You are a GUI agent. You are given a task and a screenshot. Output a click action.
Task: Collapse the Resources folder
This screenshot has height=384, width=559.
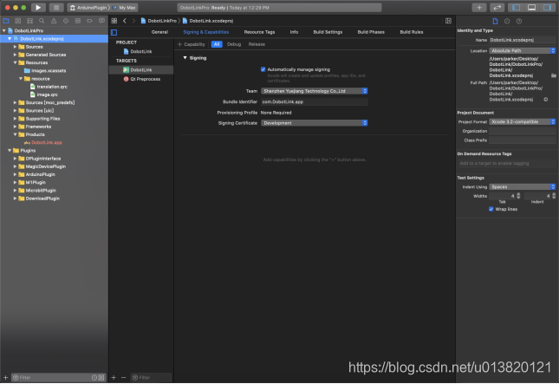coord(15,62)
